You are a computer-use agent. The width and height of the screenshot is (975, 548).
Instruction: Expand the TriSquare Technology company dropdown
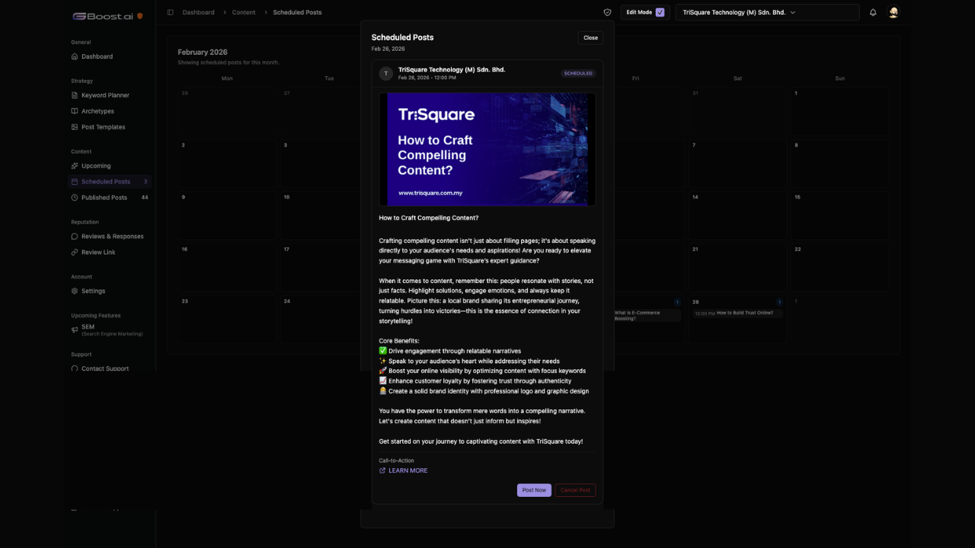[767, 12]
